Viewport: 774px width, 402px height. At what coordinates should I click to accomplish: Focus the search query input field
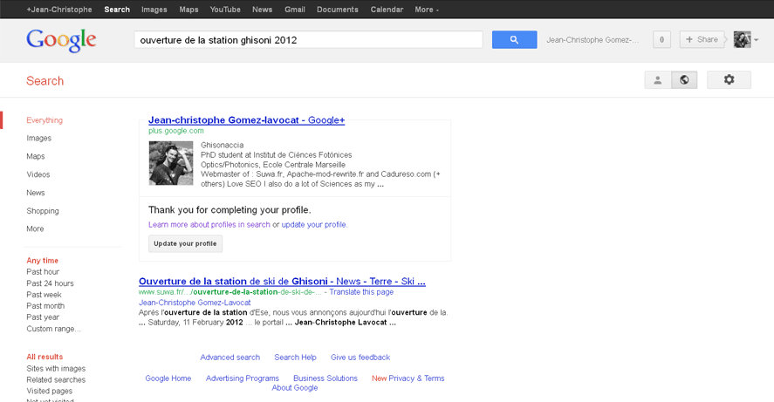[309, 40]
